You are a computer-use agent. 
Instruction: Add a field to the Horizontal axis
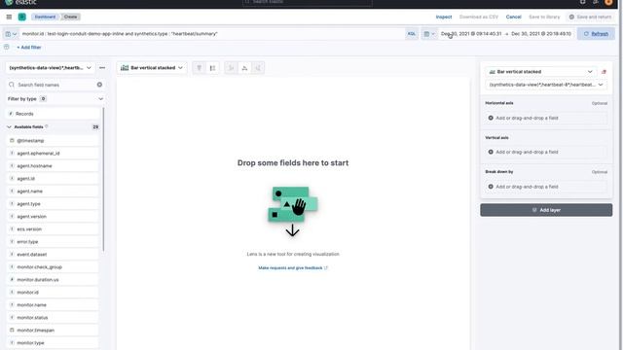pos(546,119)
